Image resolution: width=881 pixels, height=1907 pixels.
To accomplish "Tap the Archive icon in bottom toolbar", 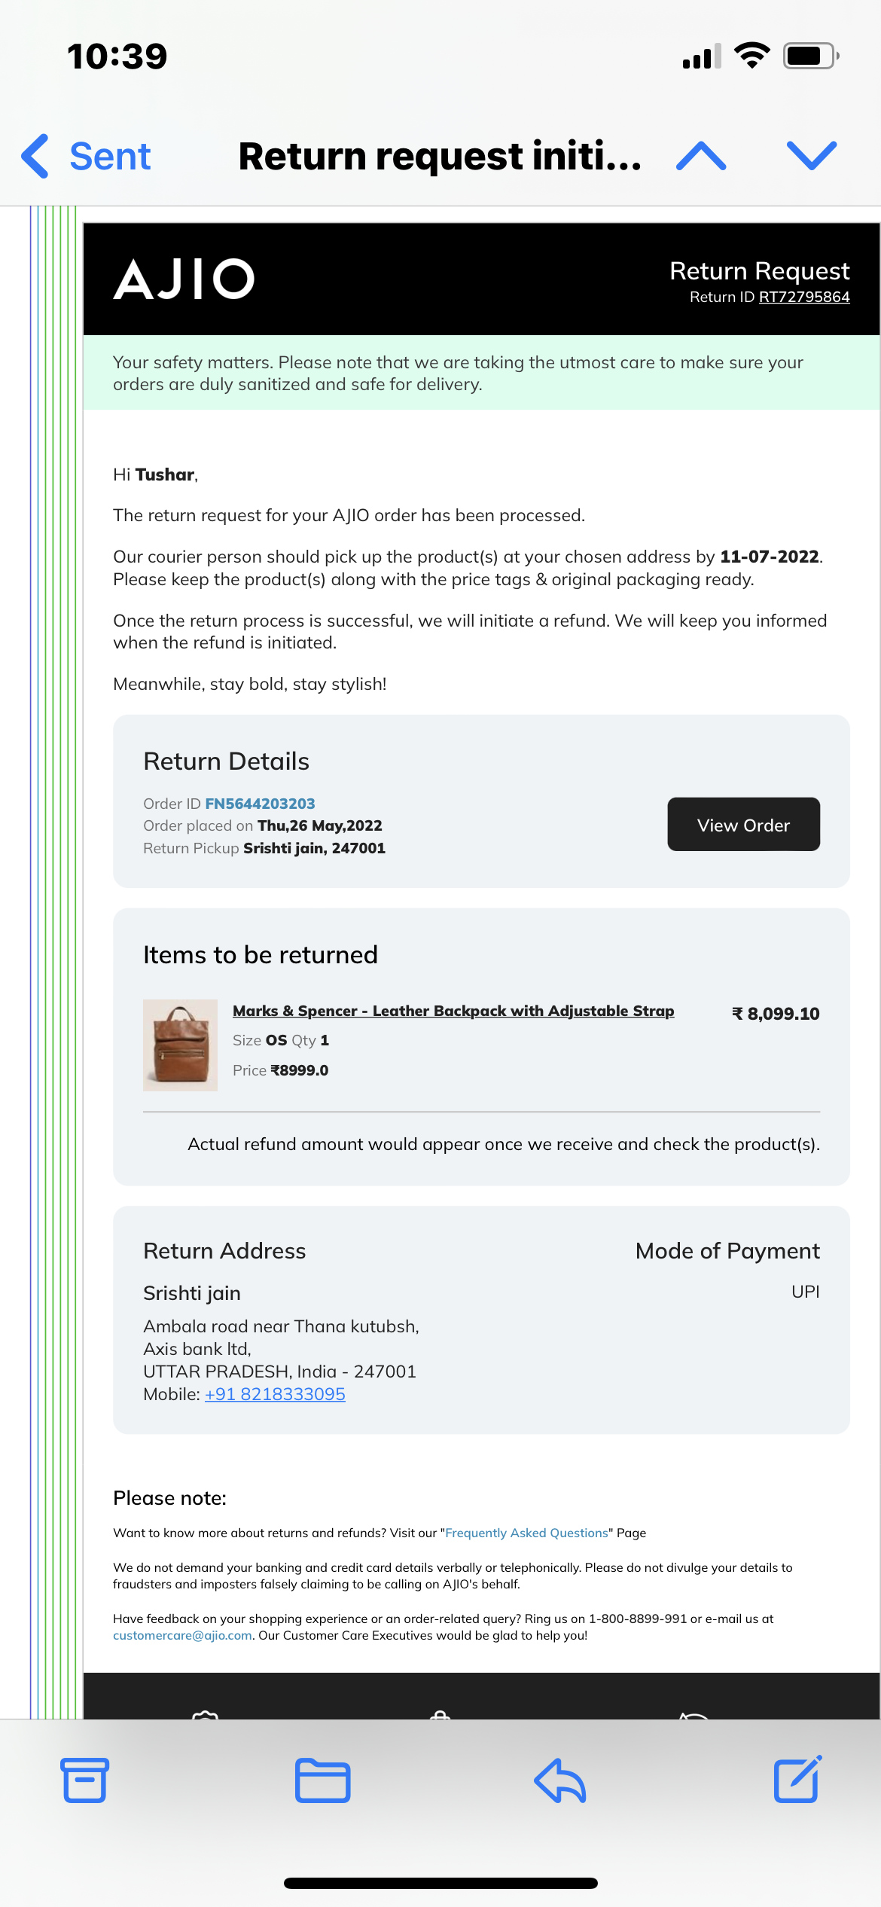I will [85, 1780].
